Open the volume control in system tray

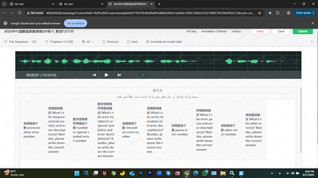(292, 173)
